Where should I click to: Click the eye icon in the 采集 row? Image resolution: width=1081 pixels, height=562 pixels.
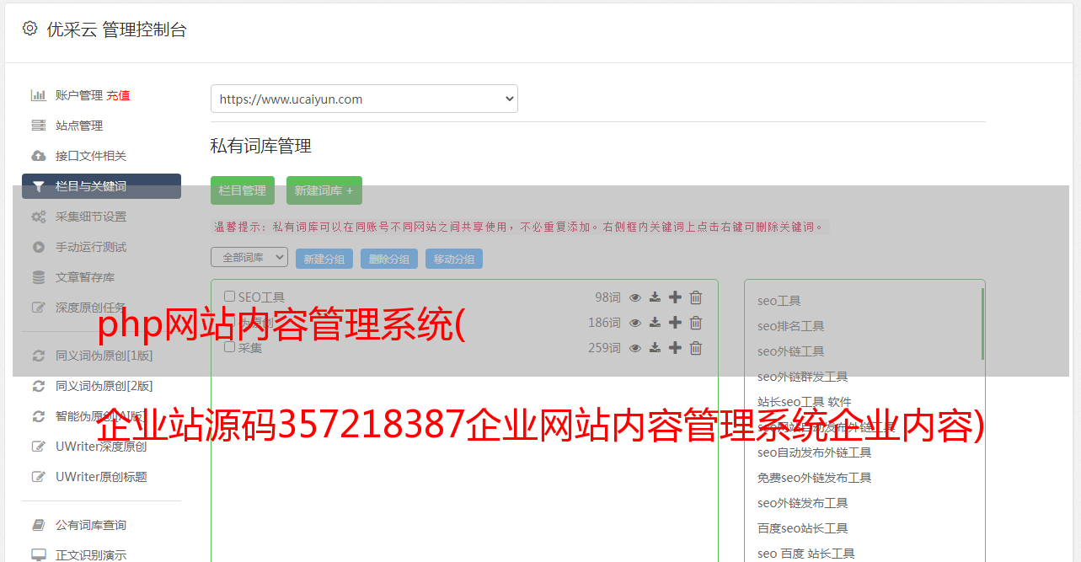[x=635, y=348]
